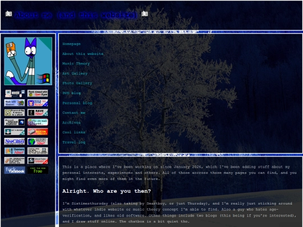
Task: Open the Travel log link
Action: [x=74, y=142]
